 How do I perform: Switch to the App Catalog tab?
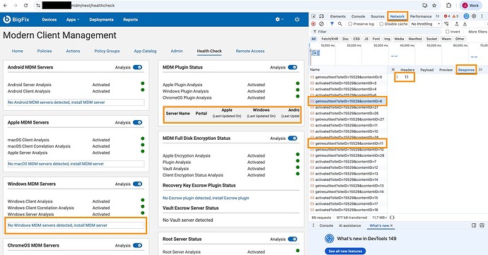click(146, 51)
